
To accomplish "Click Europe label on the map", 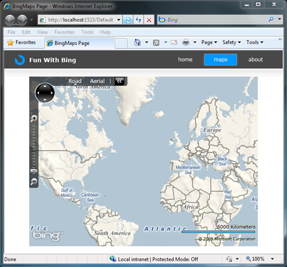I will click(212, 130).
